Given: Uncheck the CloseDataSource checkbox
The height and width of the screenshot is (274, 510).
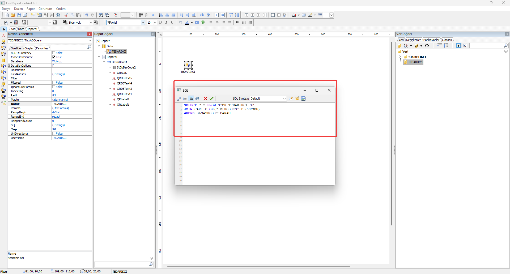Looking at the screenshot, I should (x=54, y=57).
